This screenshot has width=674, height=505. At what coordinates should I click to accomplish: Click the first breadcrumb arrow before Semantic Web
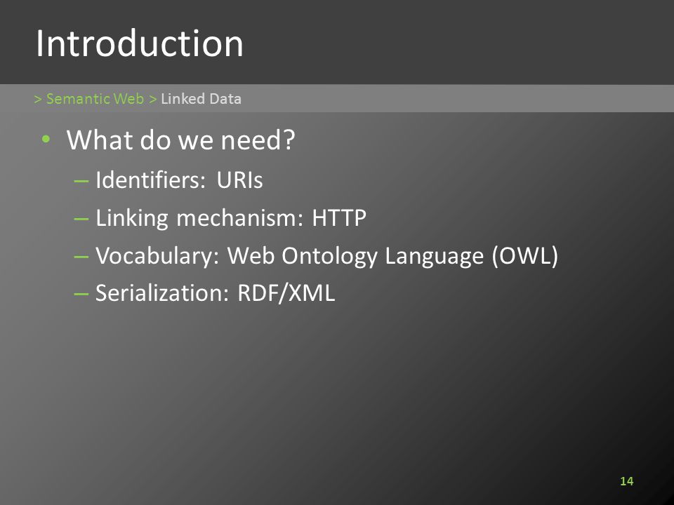(x=38, y=99)
